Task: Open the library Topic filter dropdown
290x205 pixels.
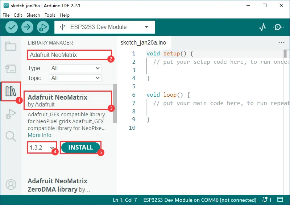Action: [75, 78]
